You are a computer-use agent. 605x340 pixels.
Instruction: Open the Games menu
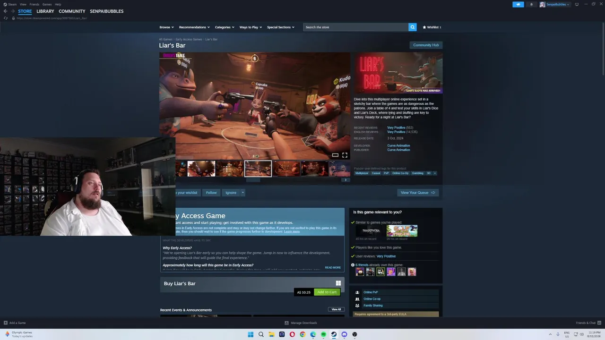(47, 4)
